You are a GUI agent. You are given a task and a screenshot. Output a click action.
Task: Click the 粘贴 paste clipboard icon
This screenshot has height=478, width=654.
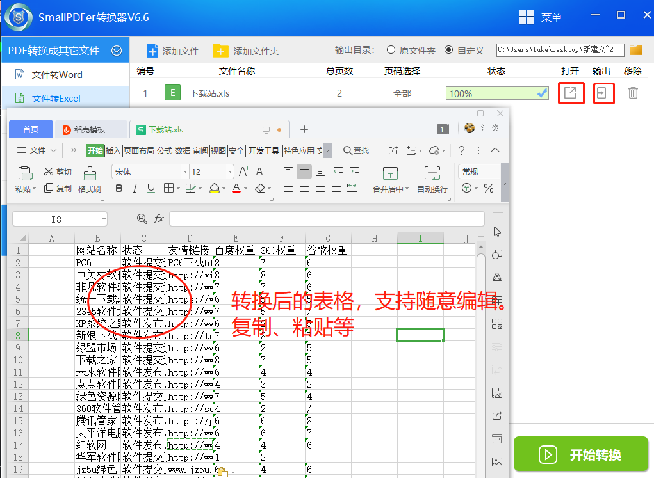(25, 173)
